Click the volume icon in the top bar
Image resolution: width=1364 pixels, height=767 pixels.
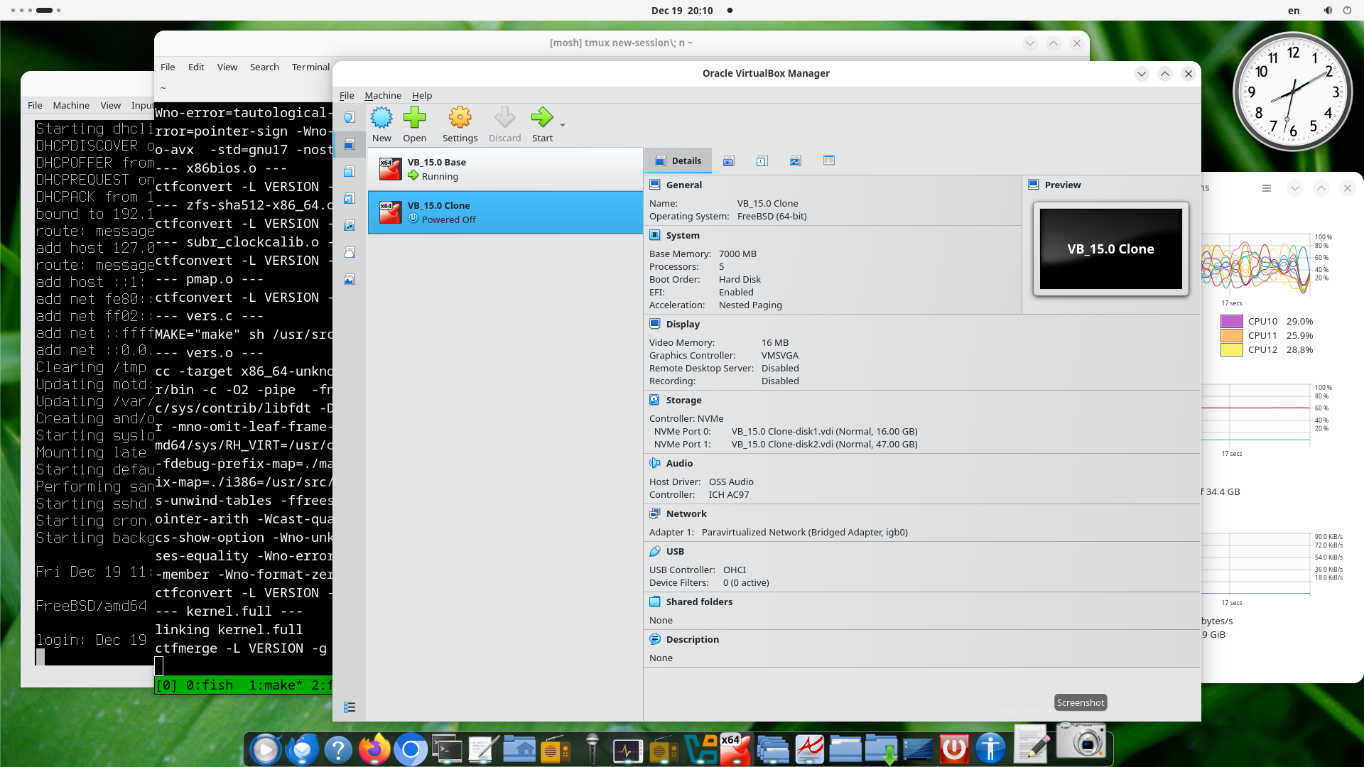(x=1328, y=11)
